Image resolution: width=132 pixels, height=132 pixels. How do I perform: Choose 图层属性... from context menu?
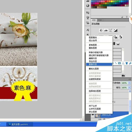(x=99, y=38)
